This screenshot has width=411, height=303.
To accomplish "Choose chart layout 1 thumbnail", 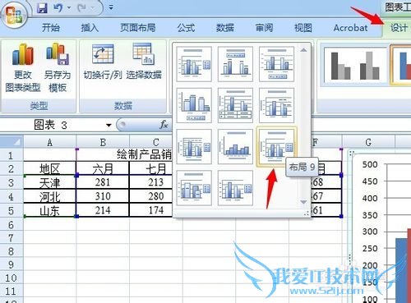I will (194, 64).
